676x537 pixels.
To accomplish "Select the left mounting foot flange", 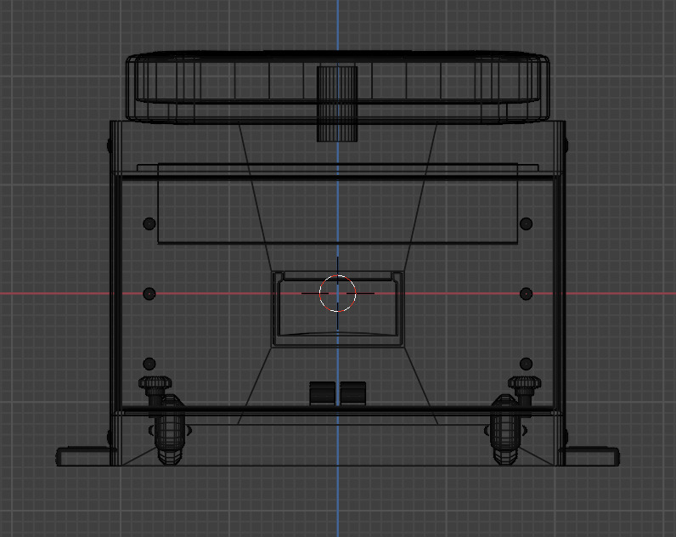I will click(x=83, y=457).
